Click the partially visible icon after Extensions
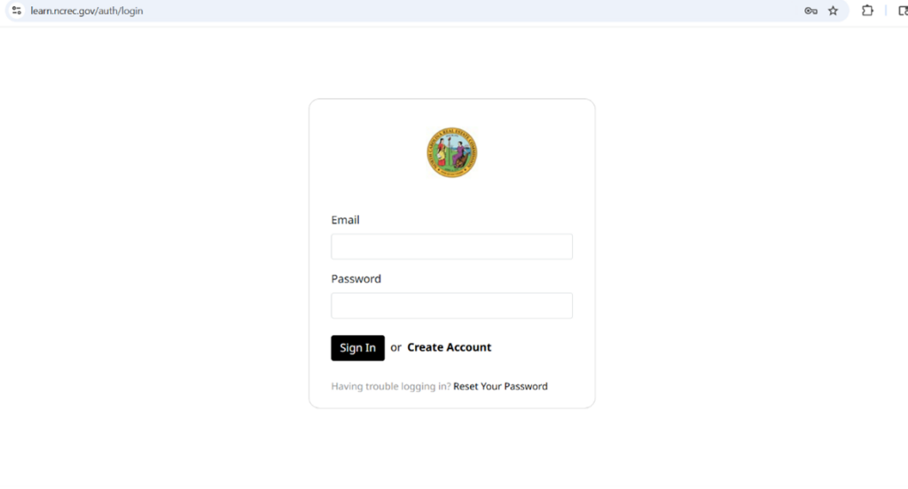Image resolution: width=908 pixels, height=489 pixels. (x=903, y=11)
